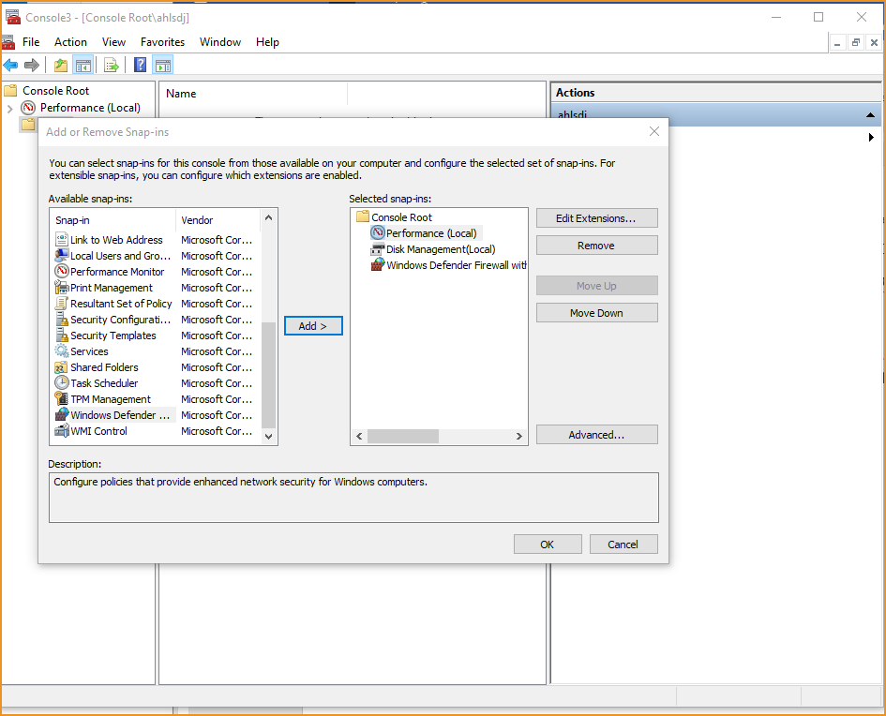Viewport: 886px width, 716px height.
Task: Click Windows Defender firewall icon in available list
Action: 62,414
